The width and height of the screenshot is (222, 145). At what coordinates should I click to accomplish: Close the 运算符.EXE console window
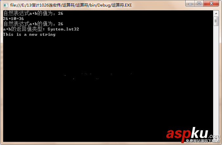(x=211, y=3)
